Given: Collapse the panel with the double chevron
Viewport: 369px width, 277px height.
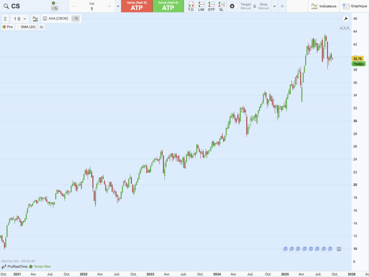Looking at the screenshot, I should [x=282, y=6].
